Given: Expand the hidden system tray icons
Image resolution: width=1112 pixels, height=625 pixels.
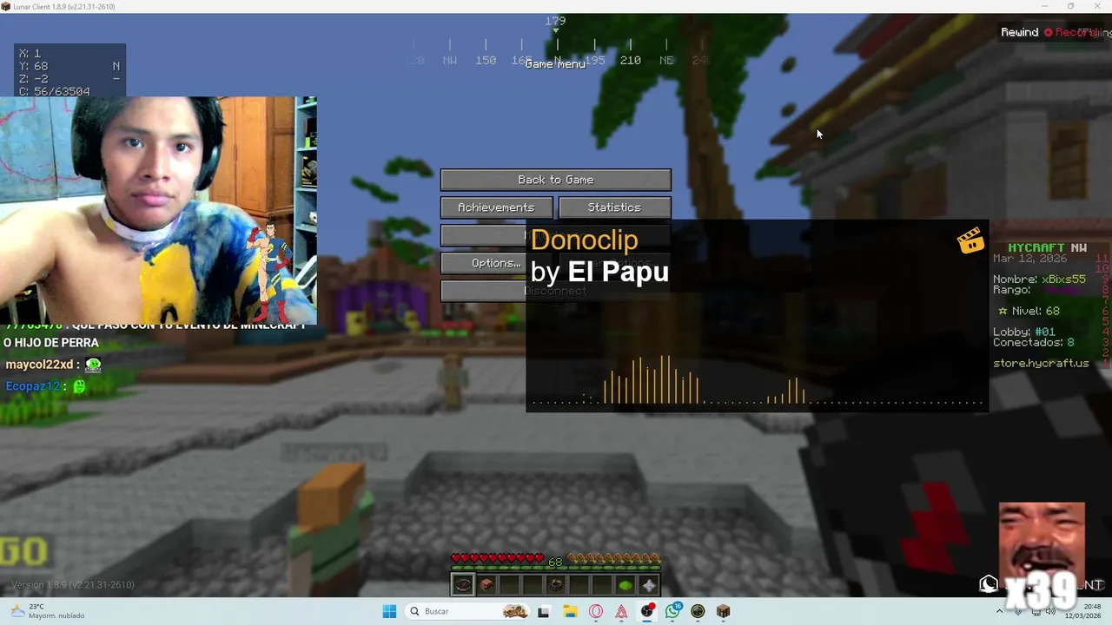Looking at the screenshot, I should pyautogui.click(x=1000, y=611).
